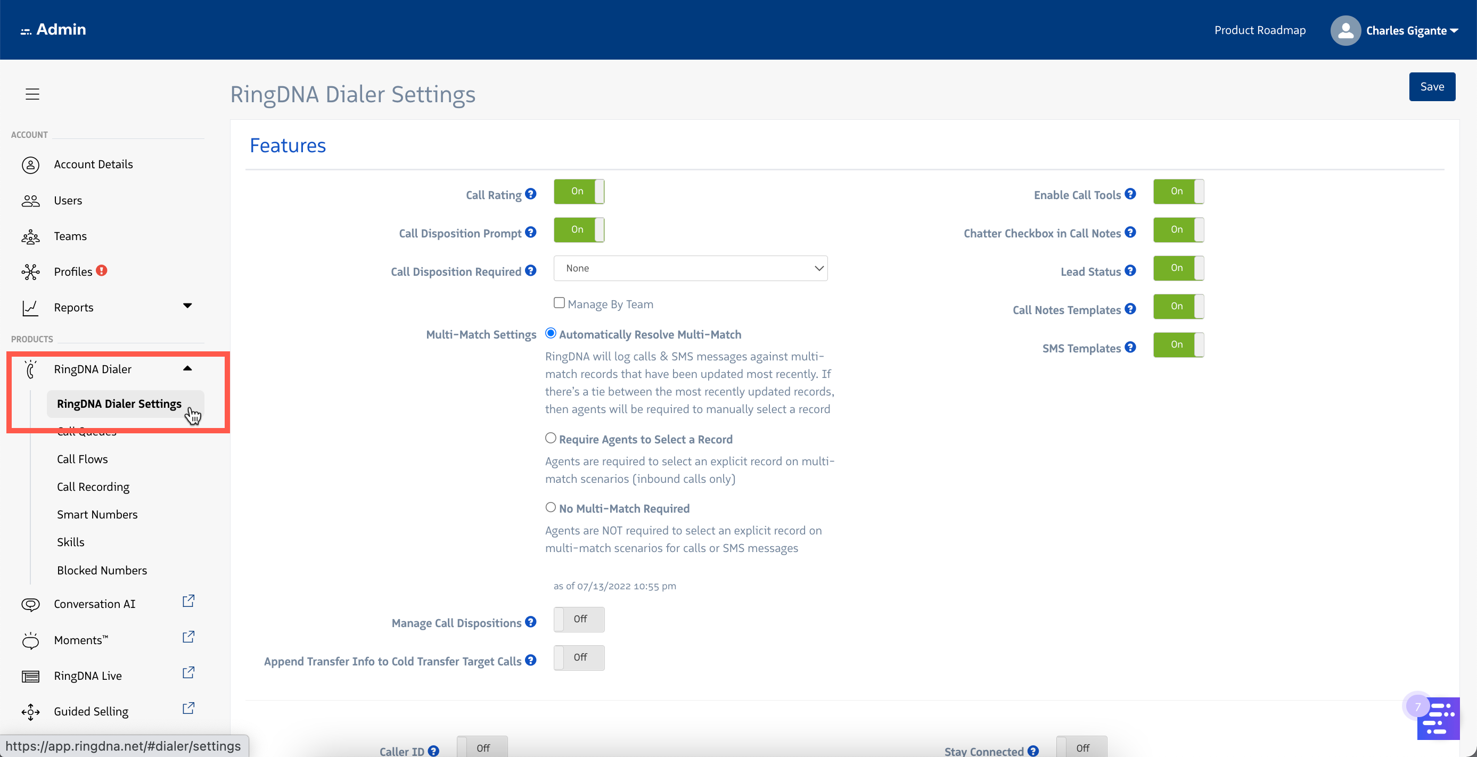The image size is (1477, 757).
Task: Collapse the RingDNA Dialer section
Action: pos(187,368)
